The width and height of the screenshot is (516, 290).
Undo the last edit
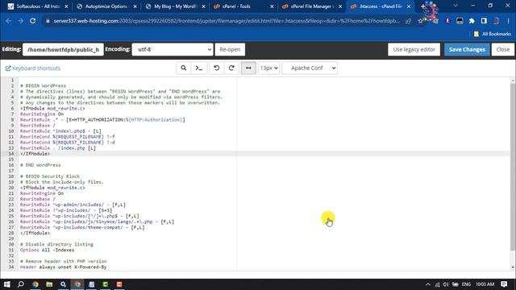pyautogui.click(x=217, y=68)
